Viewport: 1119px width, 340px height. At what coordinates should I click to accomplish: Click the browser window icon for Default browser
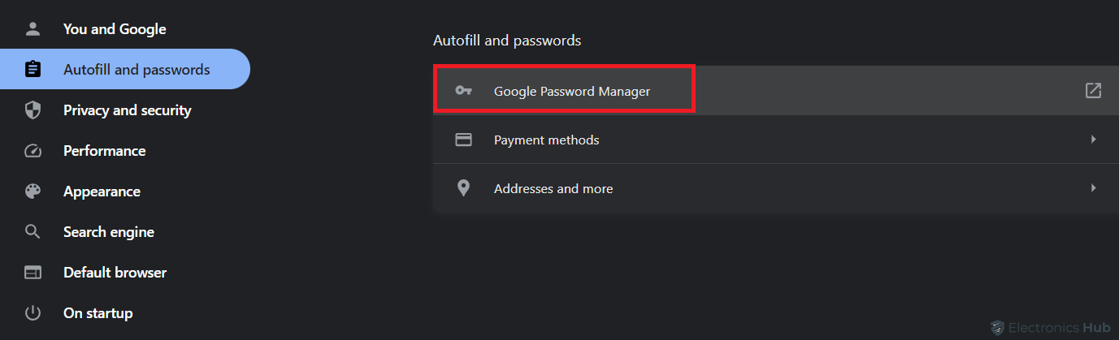(x=33, y=273)
